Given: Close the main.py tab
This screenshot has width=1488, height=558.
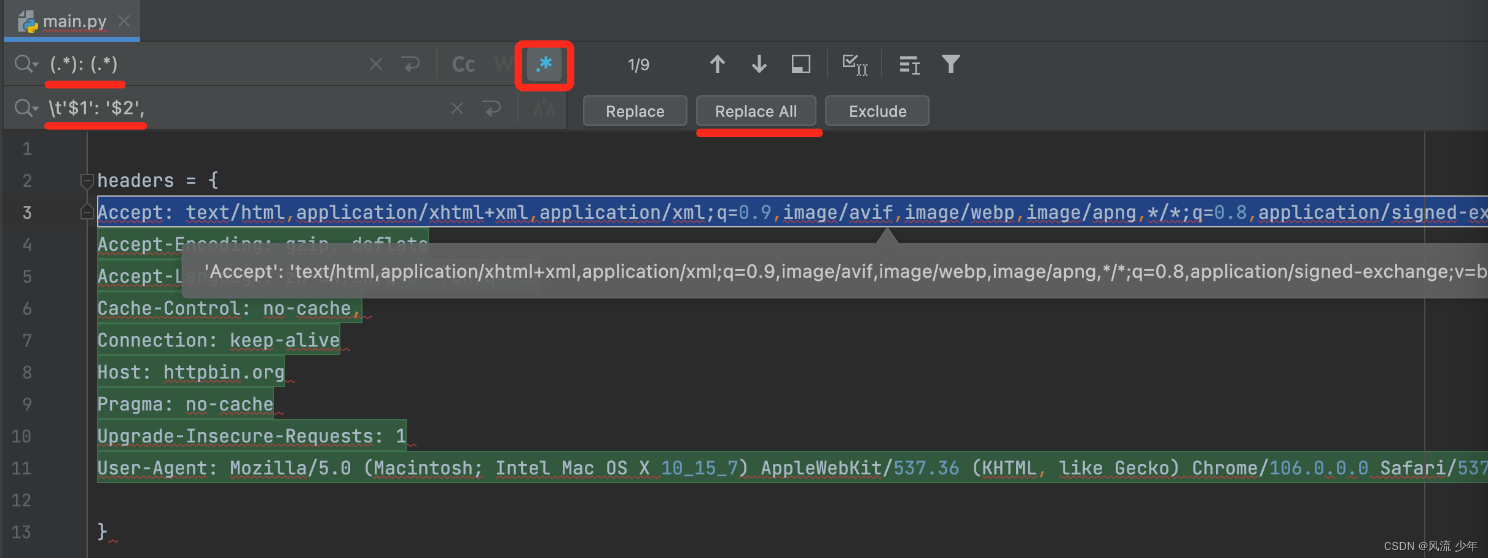Looking at the screenshot, I should coord(125,21).
